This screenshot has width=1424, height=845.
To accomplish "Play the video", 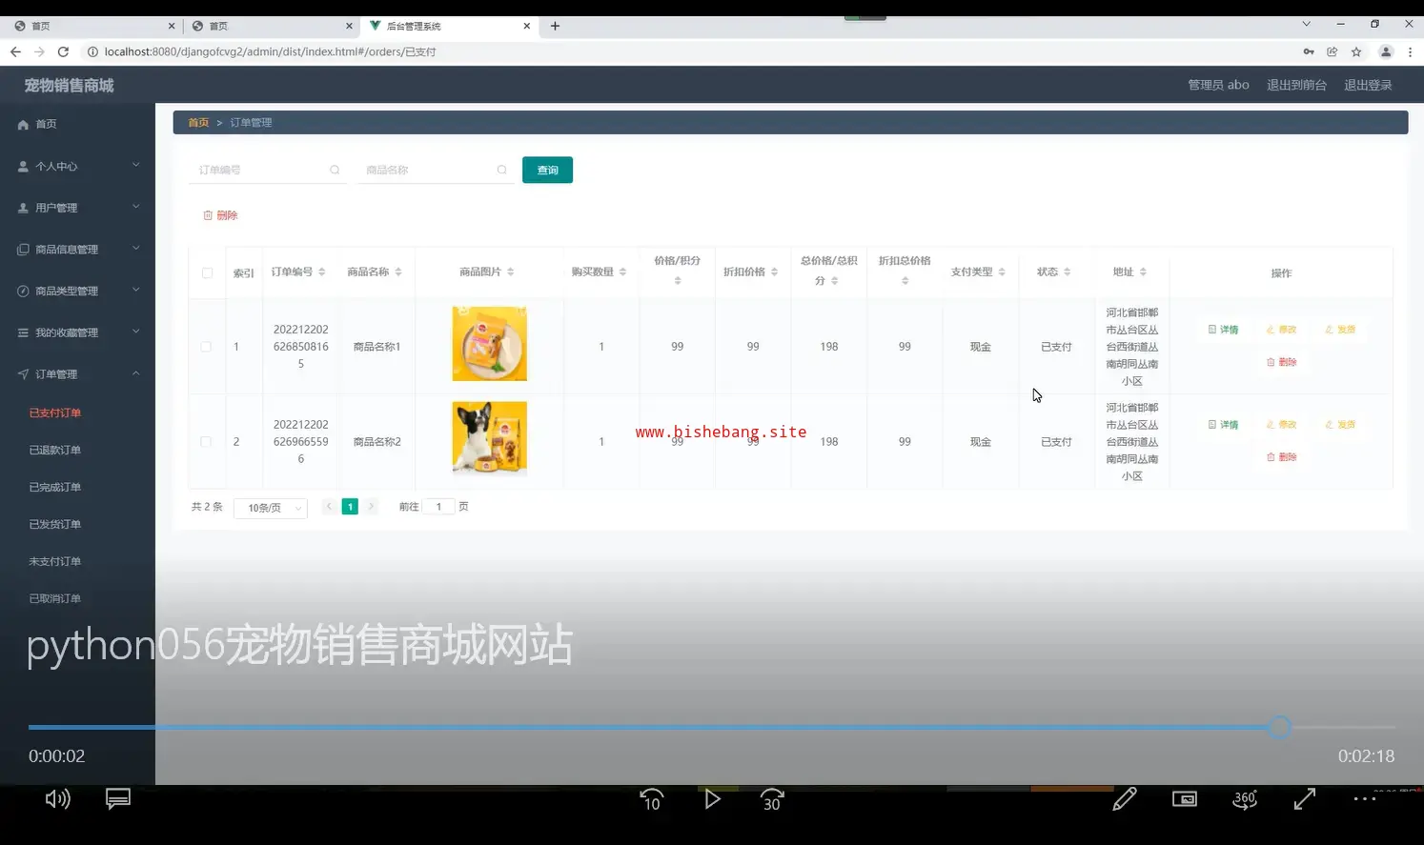I will (x=712, y=799).
